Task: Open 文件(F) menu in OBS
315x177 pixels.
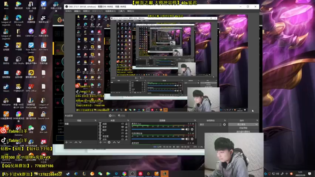Action: click(68, 11)
